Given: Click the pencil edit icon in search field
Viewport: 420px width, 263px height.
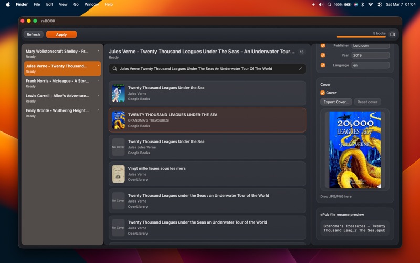Looking at the screenshot, I should pyautogui.click(x=300, y=69).
